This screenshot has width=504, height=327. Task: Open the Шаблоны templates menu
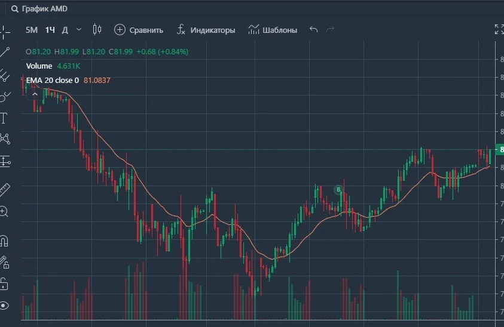pyautogui.click(x=273, y=30)
